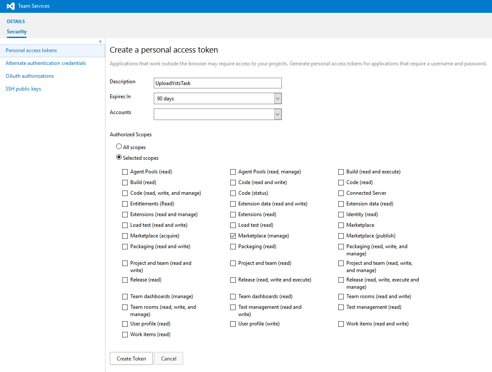Image resolution: width=492 pixels, height=372 pixels.
Task: Check the Marketplace (publish) checkbox
Action: (x=341, y=236)
